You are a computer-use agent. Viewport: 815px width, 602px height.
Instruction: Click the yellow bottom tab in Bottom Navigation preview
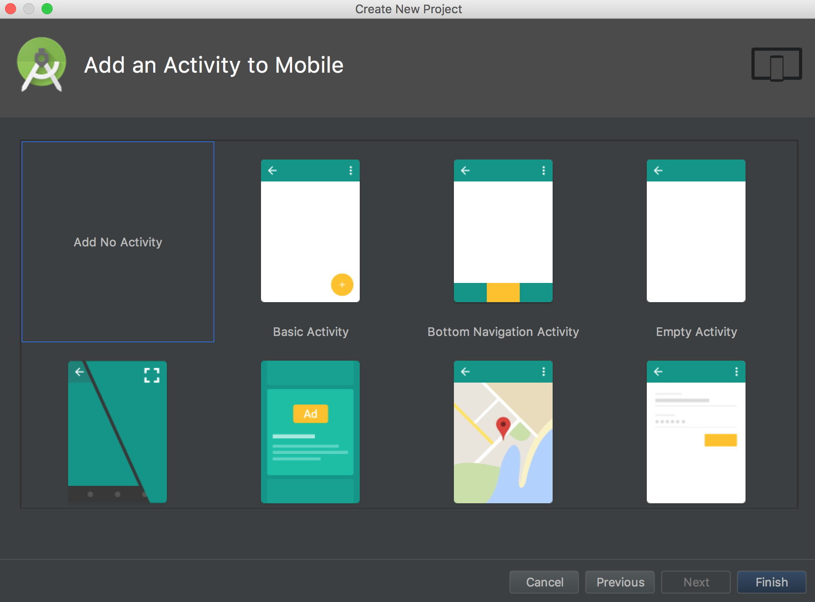[503, 293]
